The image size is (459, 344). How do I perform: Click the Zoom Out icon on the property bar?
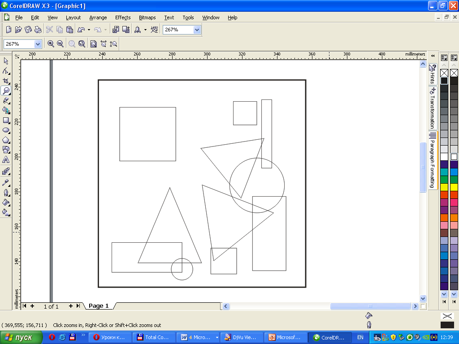[61, 44]
